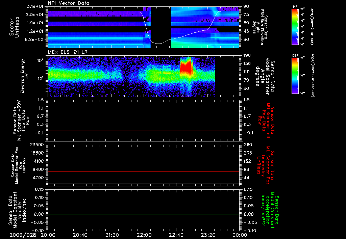Click the "Model Scanner Pos Raw" axis label

tap(19, 165)
